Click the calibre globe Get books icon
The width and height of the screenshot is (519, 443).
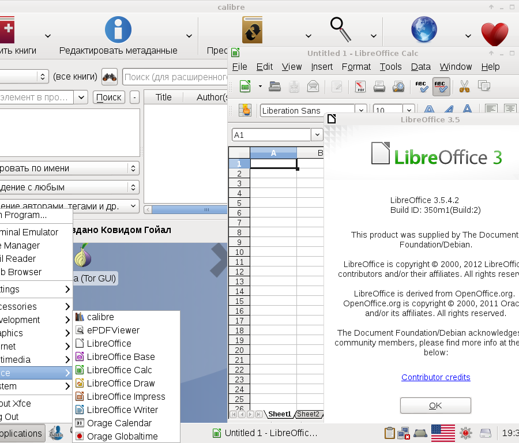pos(424,29)
